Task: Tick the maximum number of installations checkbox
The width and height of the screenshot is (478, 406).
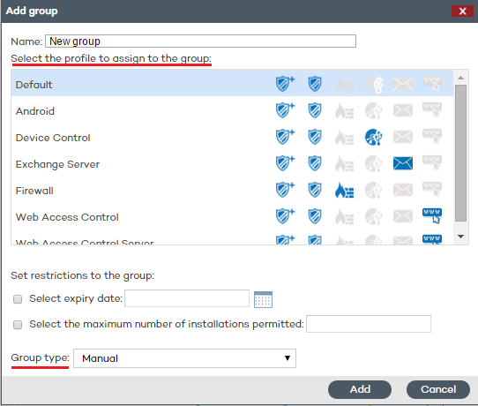Action: [18, 325]
